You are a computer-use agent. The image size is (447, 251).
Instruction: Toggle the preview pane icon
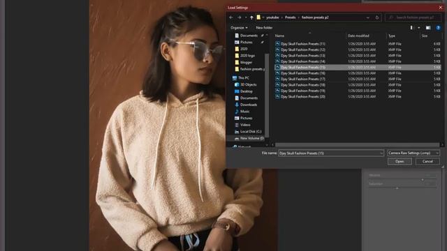(x=428, y=28)
